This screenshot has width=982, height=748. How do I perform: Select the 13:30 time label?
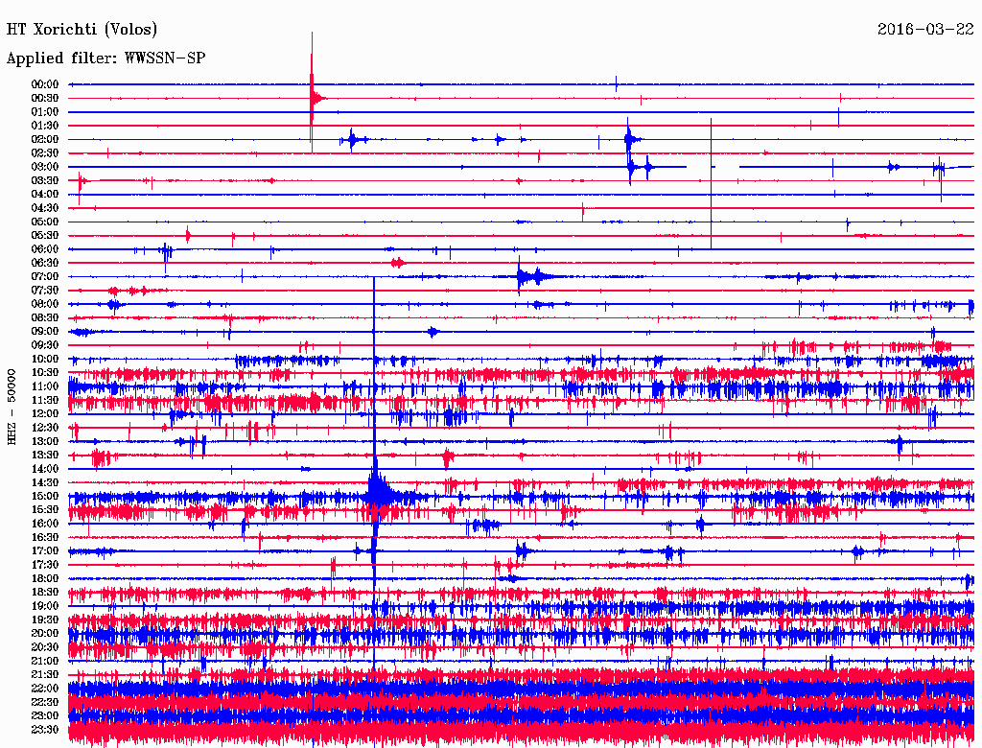coord(45,455)
